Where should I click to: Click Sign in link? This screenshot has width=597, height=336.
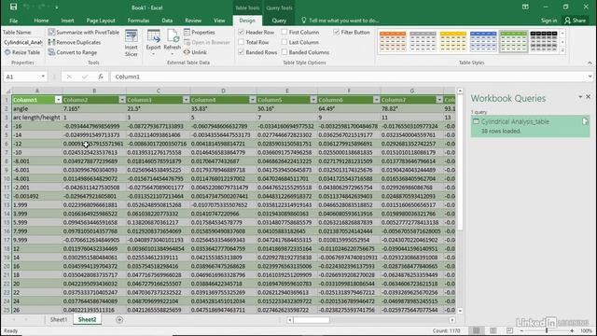[x=548, y=21]
